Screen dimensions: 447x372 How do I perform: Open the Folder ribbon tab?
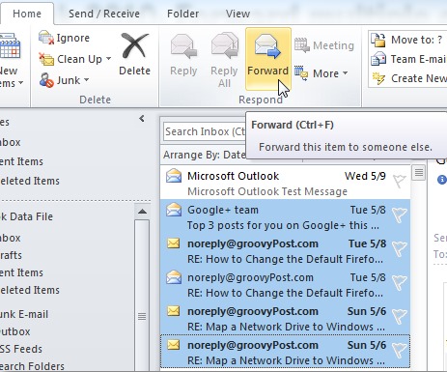pos(182,14)
